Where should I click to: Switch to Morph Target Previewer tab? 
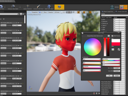click(108, 11)
